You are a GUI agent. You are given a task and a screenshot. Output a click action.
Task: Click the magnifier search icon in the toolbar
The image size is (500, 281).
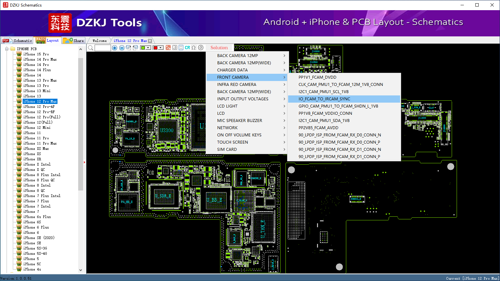pyautogui.click(x=91, y=48)
